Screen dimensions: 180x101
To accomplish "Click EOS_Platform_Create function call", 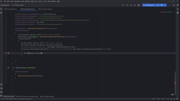I will click(35, 29).
